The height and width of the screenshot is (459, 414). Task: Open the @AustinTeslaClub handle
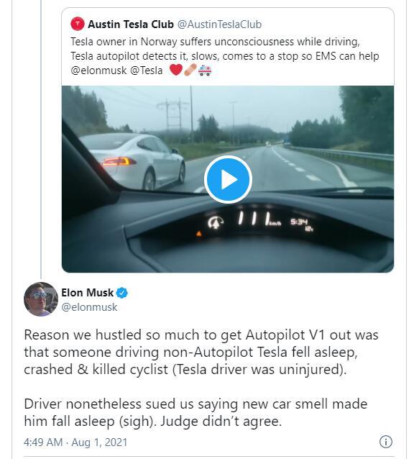point(219,24)
